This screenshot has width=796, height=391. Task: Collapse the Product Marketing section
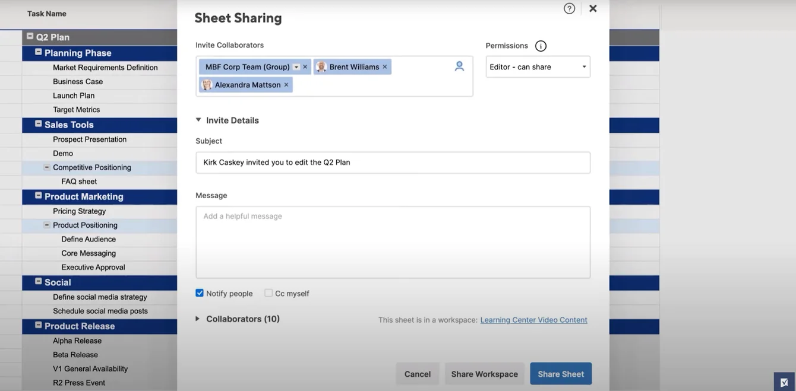pos(38,196)
